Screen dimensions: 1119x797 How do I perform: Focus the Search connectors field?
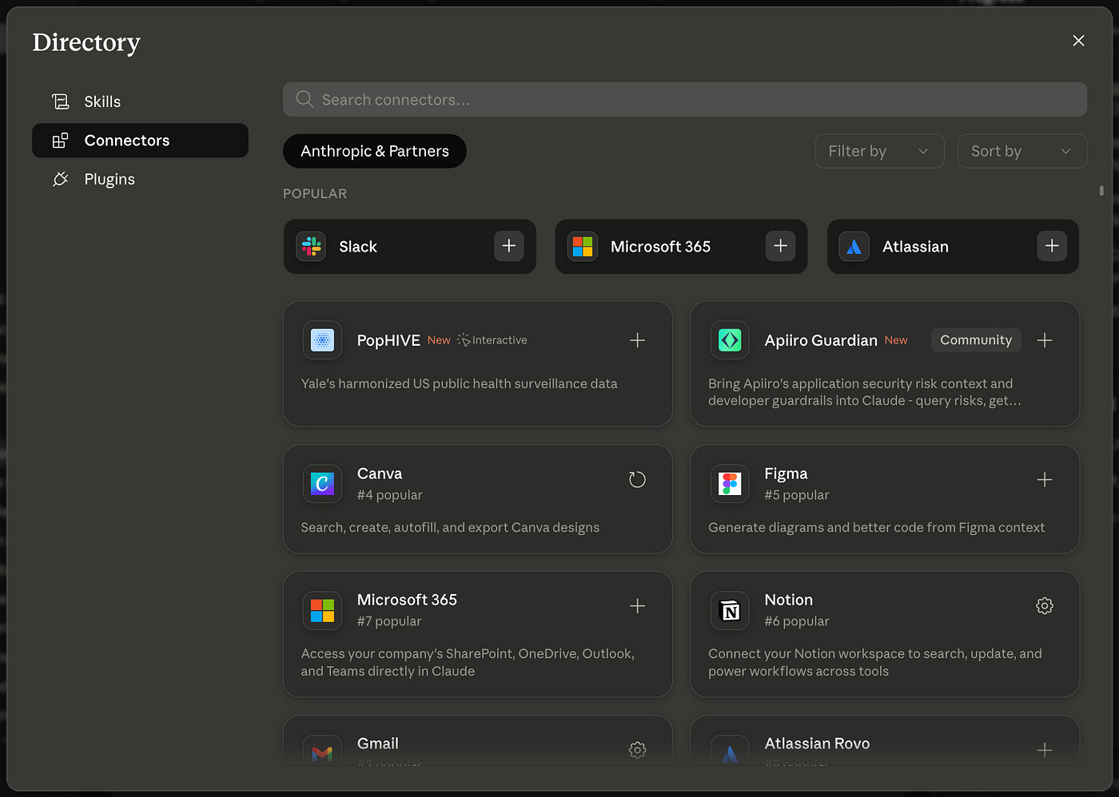[685, 99]
